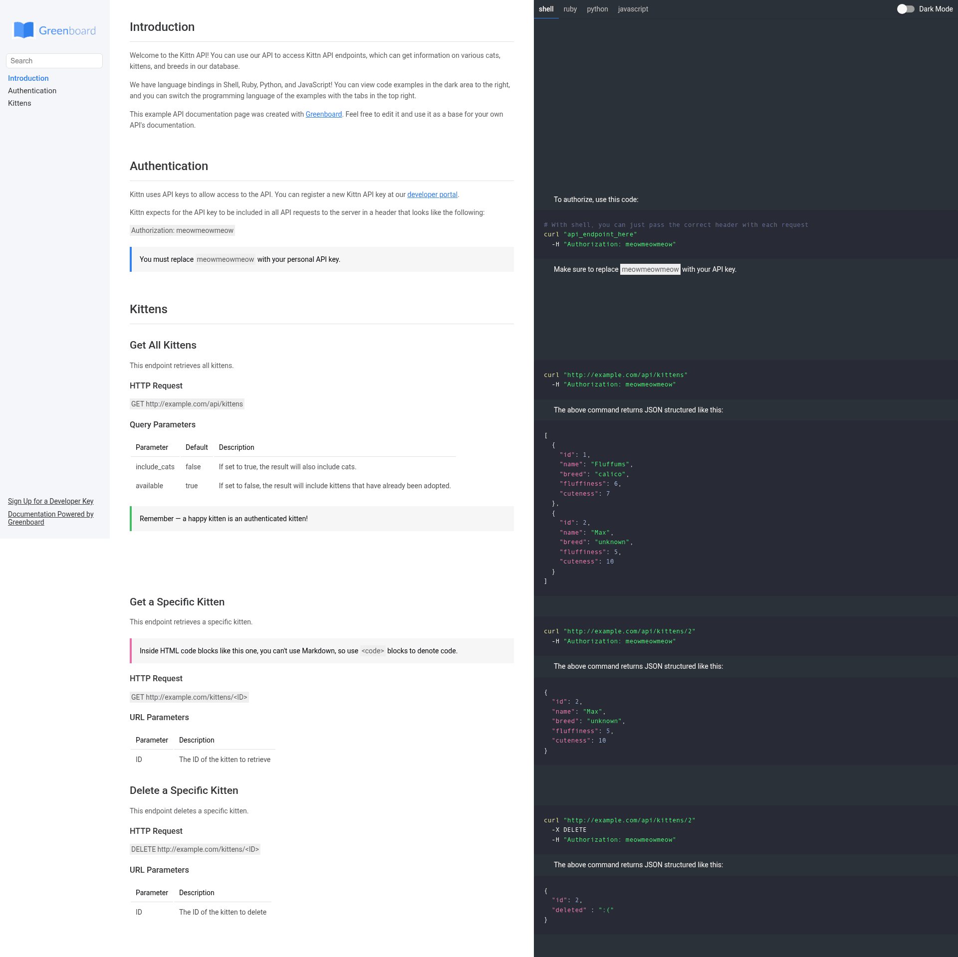Click the highlighted meowmeowmeow in dark panel
Screen dimensions: 958x957
click(650, 269)
